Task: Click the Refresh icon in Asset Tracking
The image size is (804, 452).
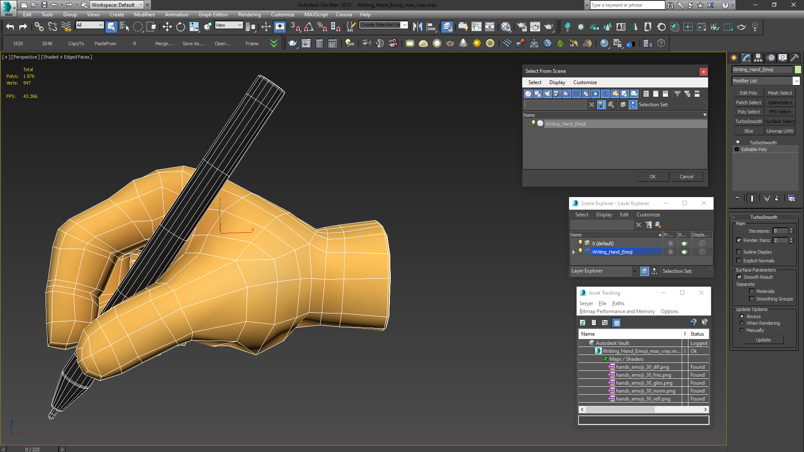Action: tap(582, 323)
